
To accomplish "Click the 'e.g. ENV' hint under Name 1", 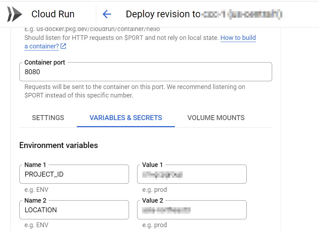I will click(36, 190).
